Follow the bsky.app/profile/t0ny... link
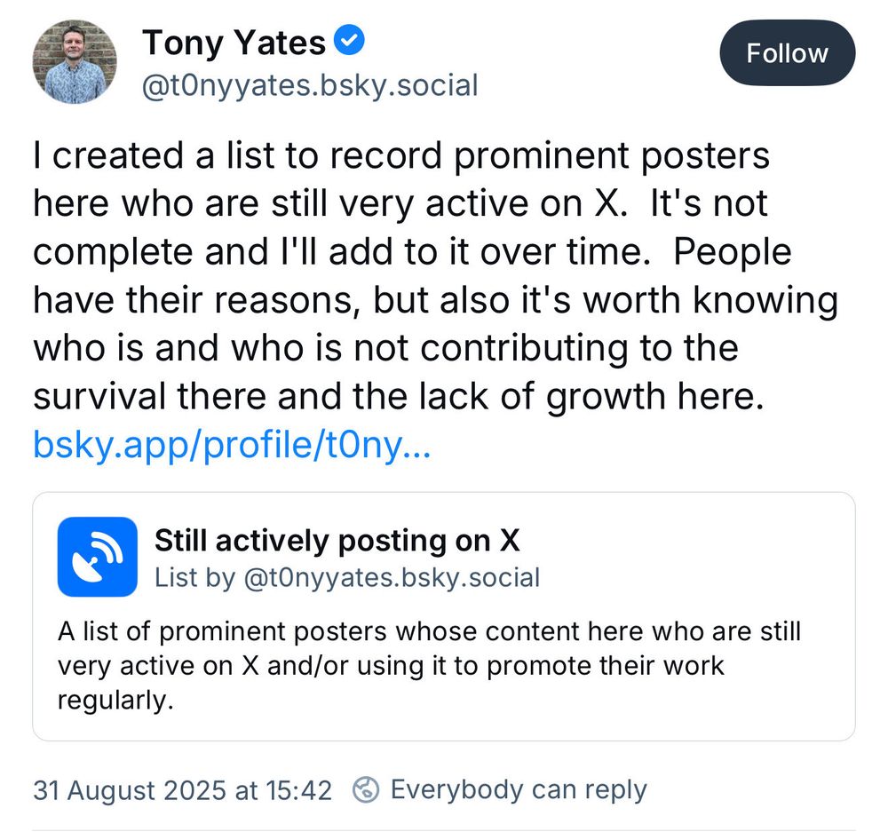This screenshot has height=832, width=888. pyautogui.click(x=231, y=444)
